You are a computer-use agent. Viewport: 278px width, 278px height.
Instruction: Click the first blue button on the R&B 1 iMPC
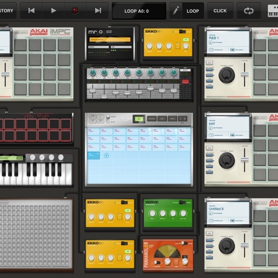[x=210, y=69]
